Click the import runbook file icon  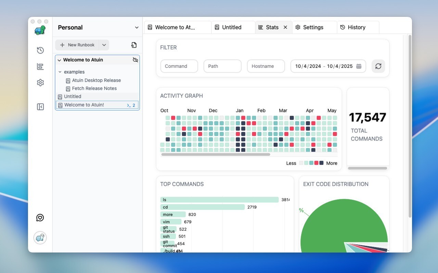[134, 45]
